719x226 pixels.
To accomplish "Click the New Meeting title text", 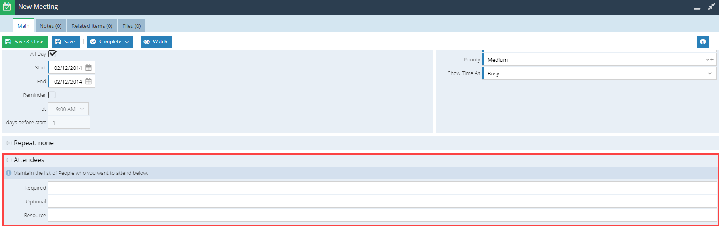I will pos(38,7).
